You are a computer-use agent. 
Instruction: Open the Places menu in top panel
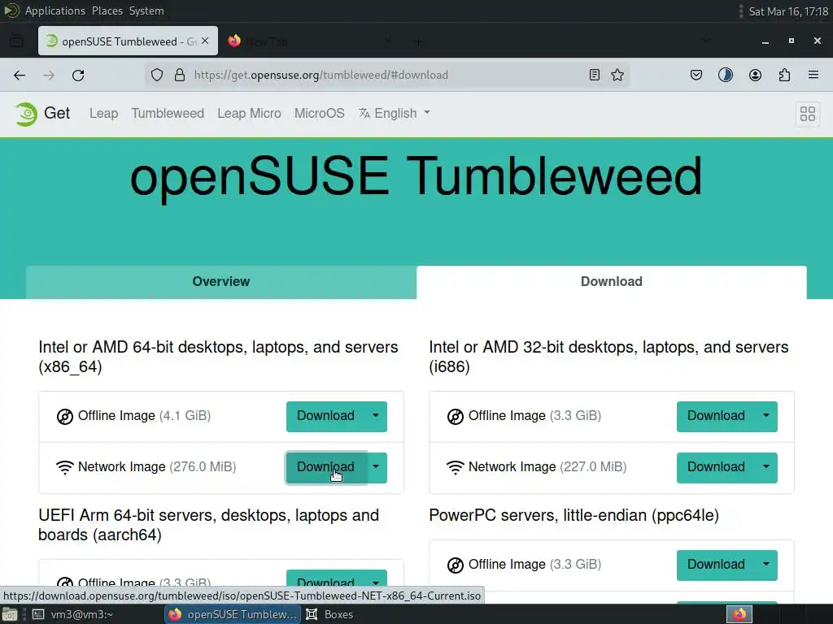107,11
